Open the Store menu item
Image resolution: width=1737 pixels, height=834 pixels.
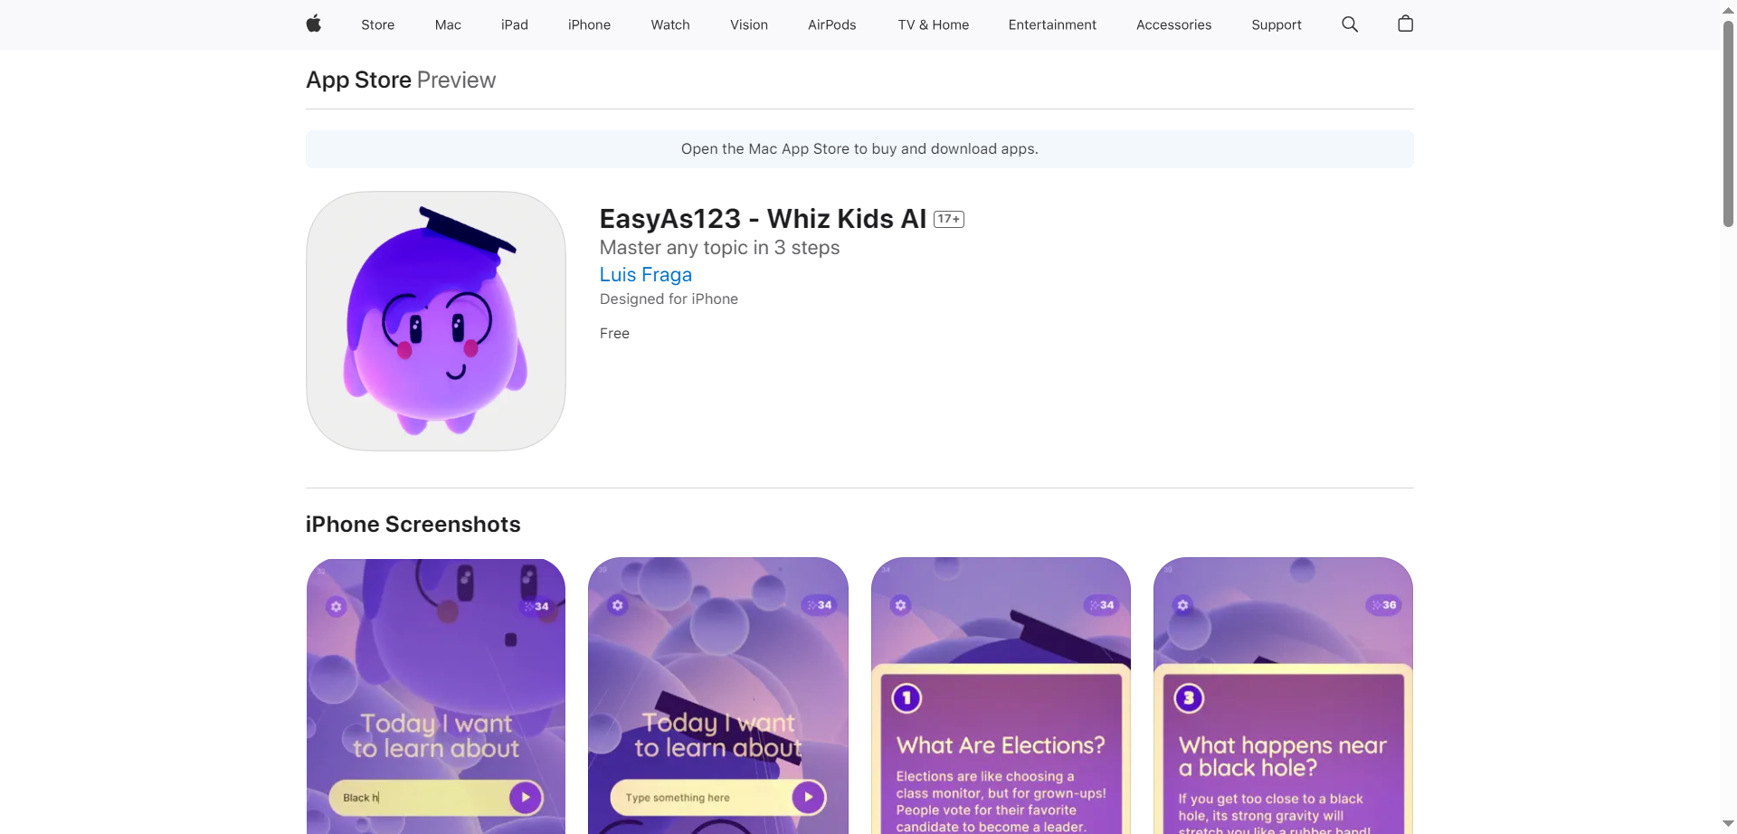[377, 24]
